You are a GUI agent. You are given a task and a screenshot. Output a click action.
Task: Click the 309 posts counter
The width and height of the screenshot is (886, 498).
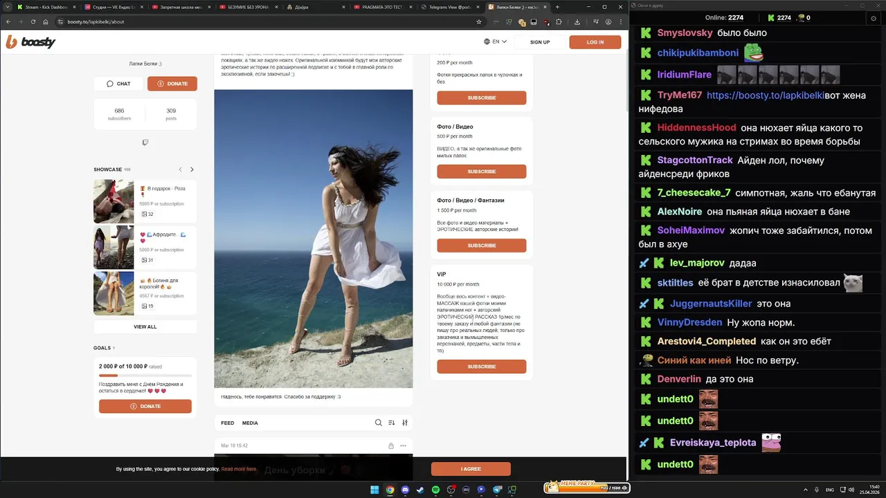point(171,114)
